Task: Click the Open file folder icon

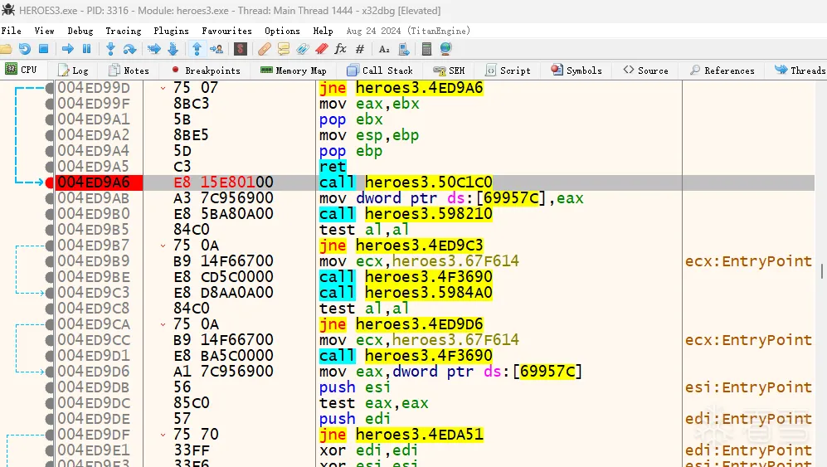Action: click(x=7, y=49)
